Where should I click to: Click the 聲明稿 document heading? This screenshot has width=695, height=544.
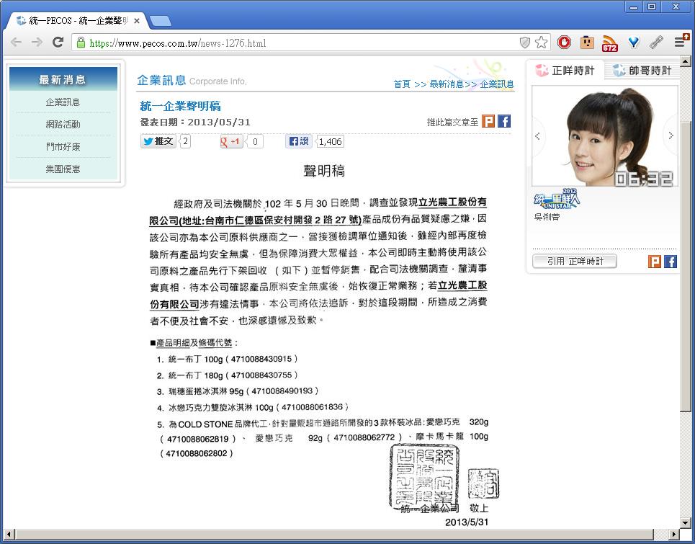pos(324,171)
